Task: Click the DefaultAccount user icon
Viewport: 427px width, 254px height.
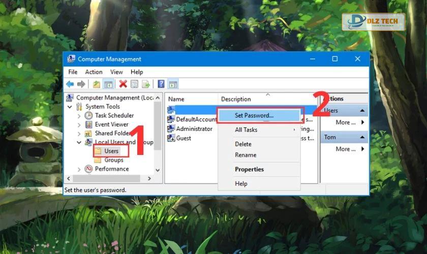Action: point(171,119)
